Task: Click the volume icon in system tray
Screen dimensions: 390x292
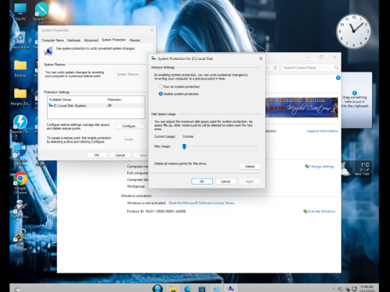Action: coord(347,289)
